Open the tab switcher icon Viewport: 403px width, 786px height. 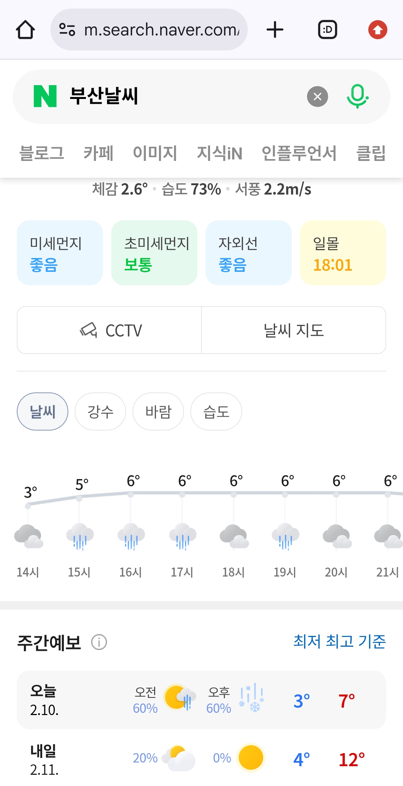[x=327, y=30]
